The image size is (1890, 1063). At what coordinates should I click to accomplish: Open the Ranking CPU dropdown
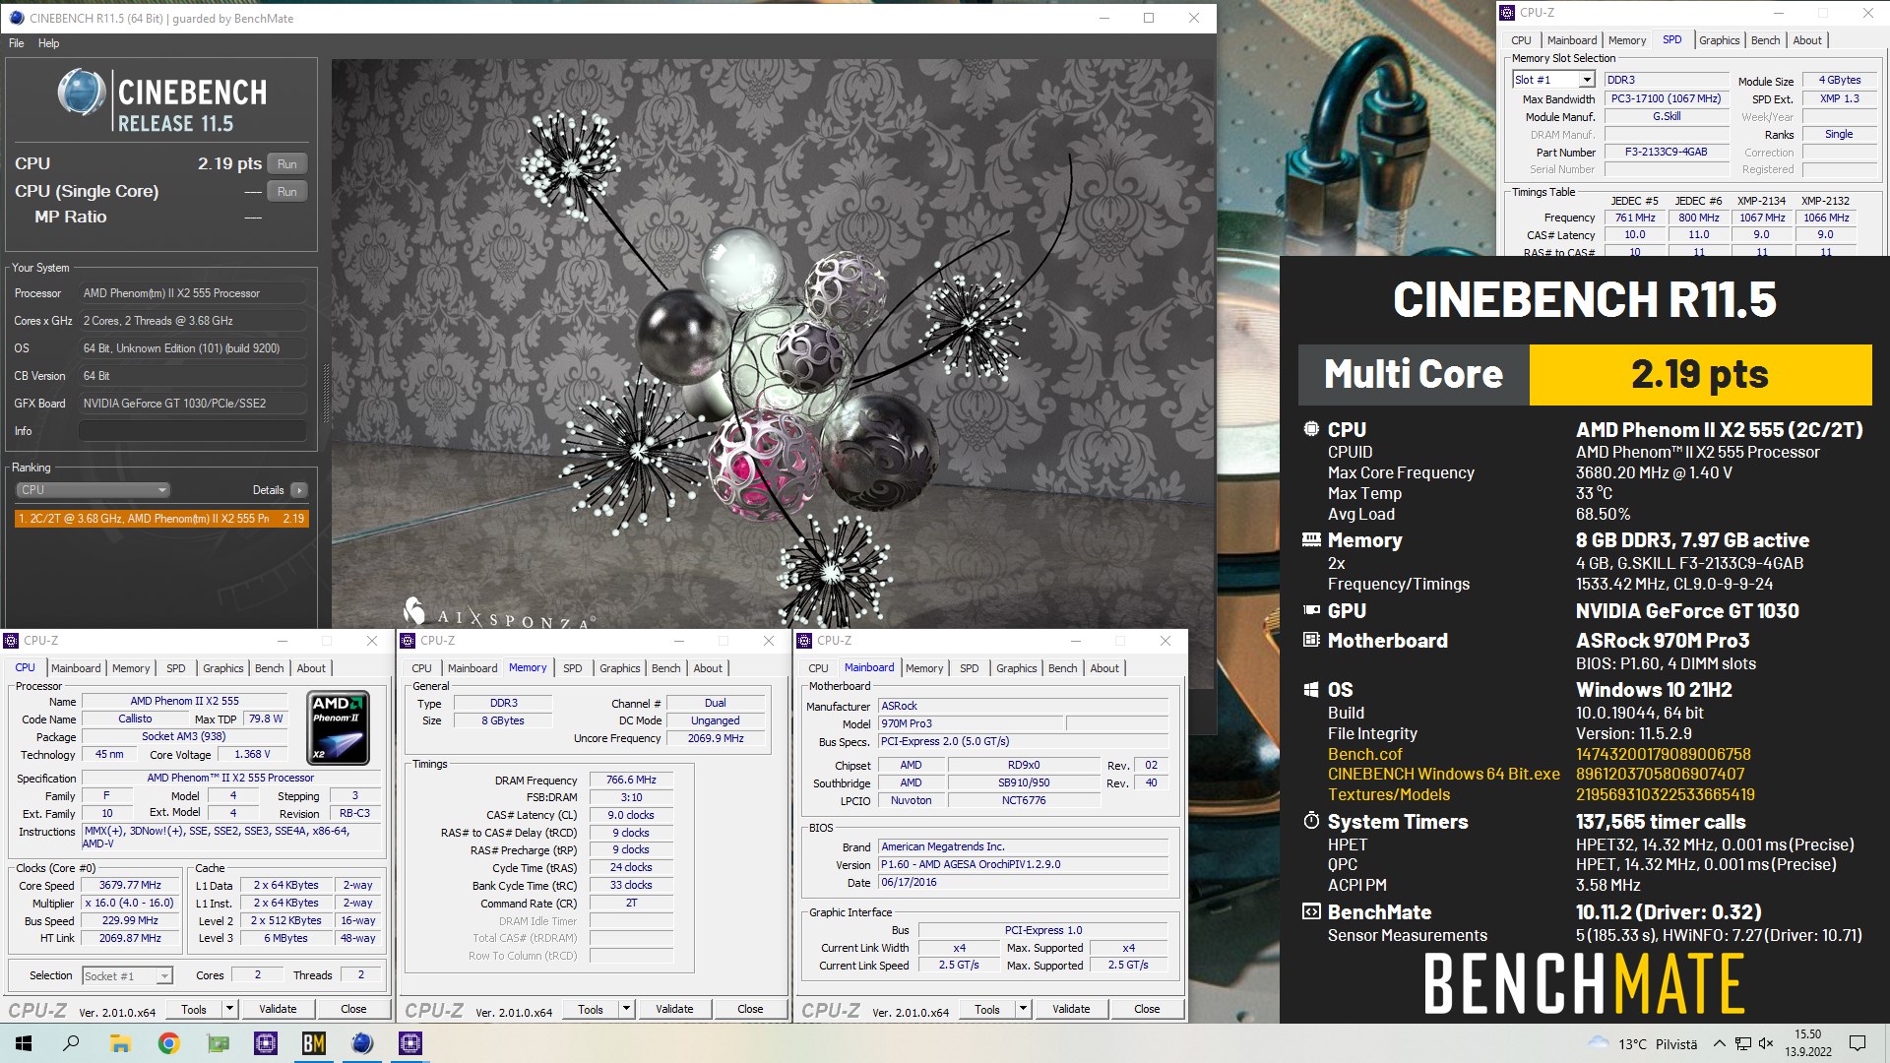point(93,490)
